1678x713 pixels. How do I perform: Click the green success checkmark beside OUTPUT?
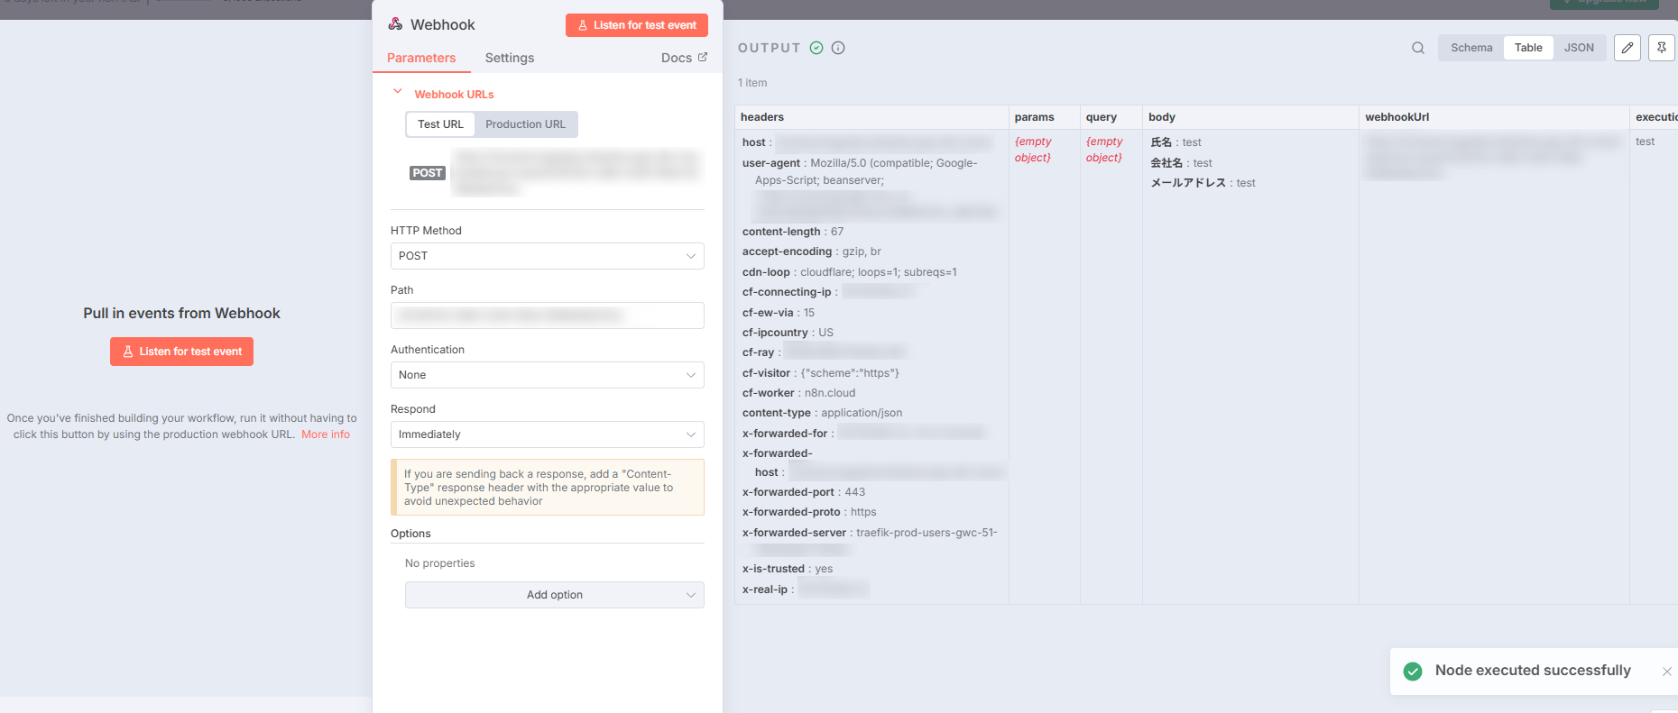point(816,48)
